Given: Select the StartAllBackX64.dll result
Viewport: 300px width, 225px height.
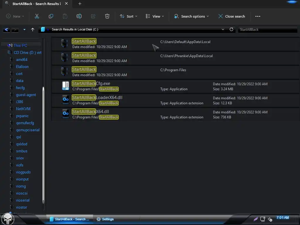Looking at the screenshot, I should coord(175,114).
